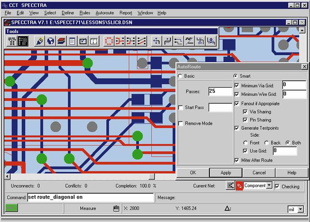Click the scissors cut wire icon
Viewport: 310px width, 222px height.
[200, 41]
